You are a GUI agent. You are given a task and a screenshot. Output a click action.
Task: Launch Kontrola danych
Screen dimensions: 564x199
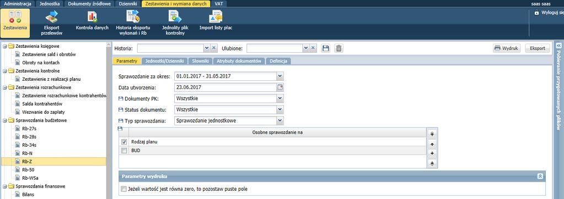pyautogui.click(x=93, y=21)
